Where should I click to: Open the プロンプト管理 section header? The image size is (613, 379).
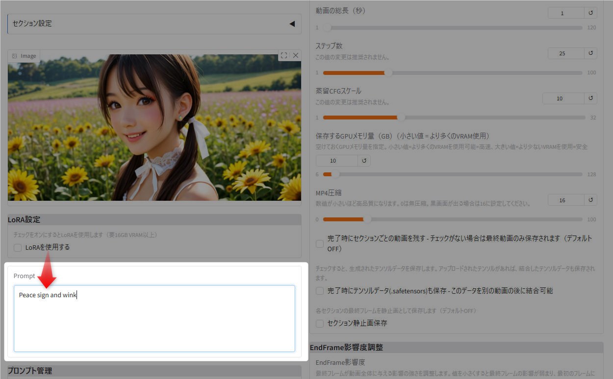[154, 371]
